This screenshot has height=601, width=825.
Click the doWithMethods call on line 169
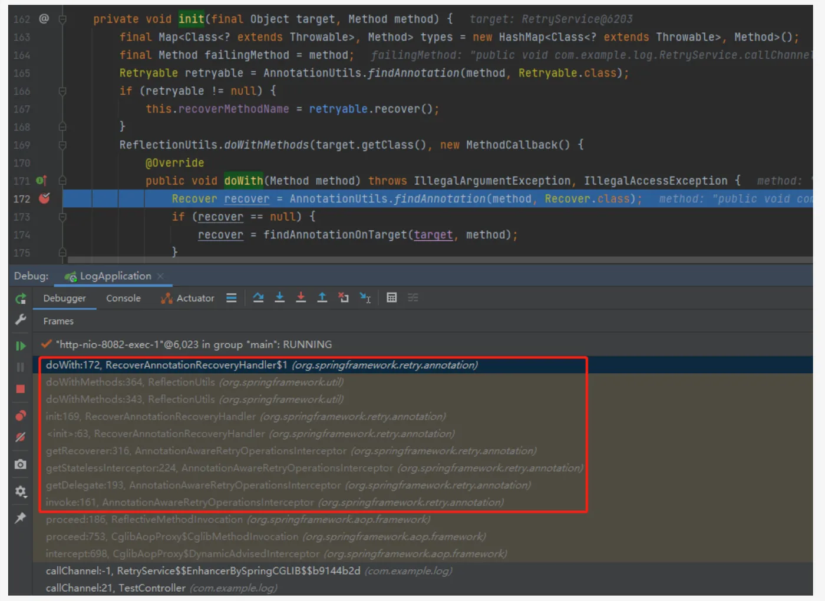point(266,145)
